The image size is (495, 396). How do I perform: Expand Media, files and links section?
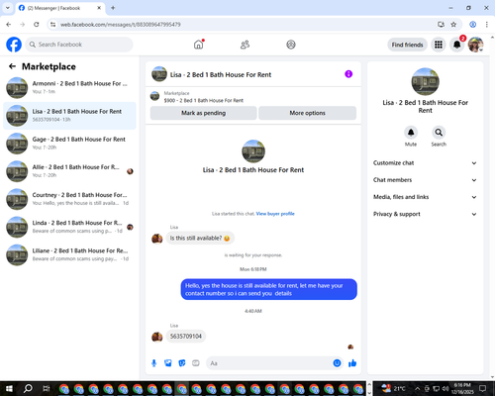(425, 197)
